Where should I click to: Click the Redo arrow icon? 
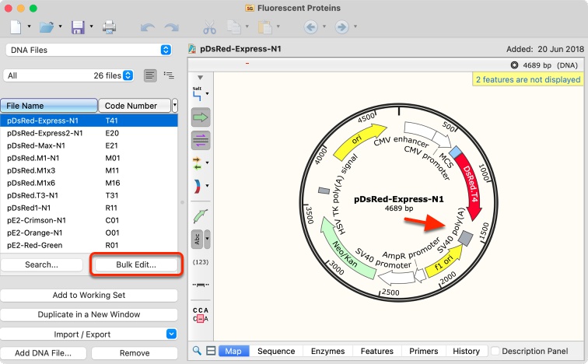[172, 27]
